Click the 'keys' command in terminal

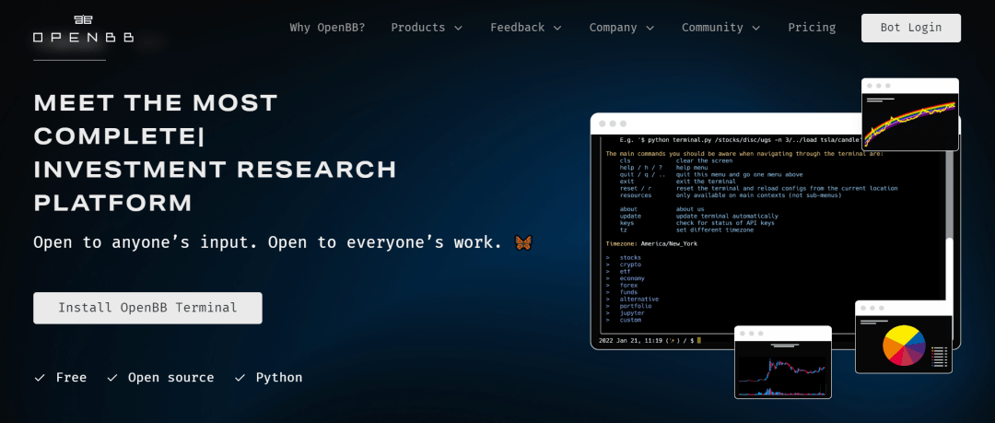[627, 223]
